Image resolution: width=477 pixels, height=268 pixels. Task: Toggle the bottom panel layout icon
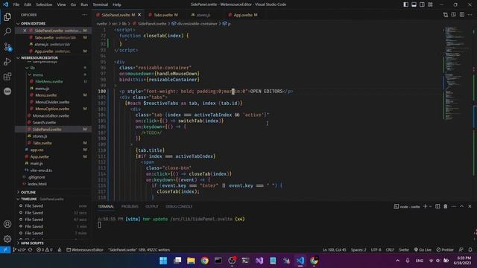point(414,4)
